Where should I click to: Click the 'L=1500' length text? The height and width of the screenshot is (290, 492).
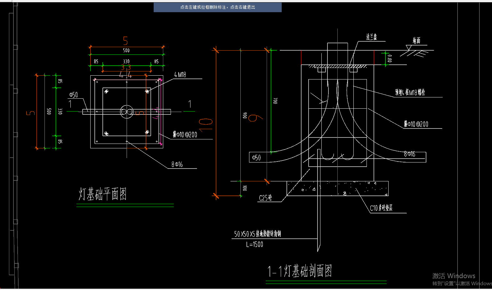tap(255, 244)
